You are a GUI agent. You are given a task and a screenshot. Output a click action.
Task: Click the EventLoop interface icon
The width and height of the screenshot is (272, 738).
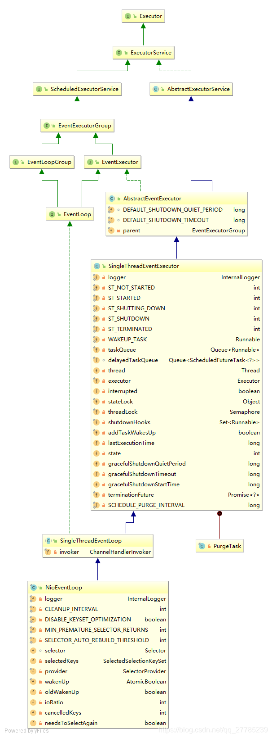[52, 214]
